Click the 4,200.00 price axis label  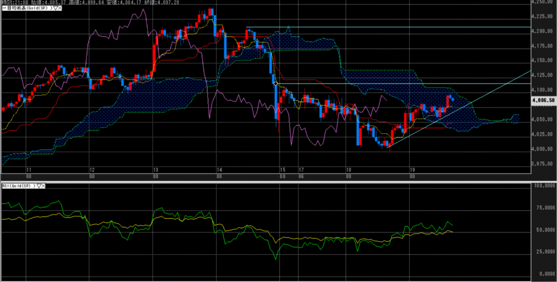pyautogui.click(x=543, y=31)
